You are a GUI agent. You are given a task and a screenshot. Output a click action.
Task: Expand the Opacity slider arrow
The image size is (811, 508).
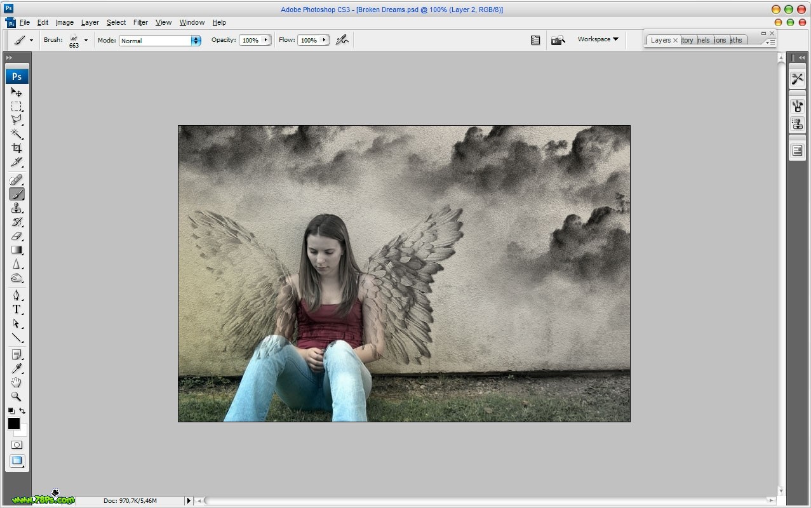pyautogui.click(x=265, y=40)
